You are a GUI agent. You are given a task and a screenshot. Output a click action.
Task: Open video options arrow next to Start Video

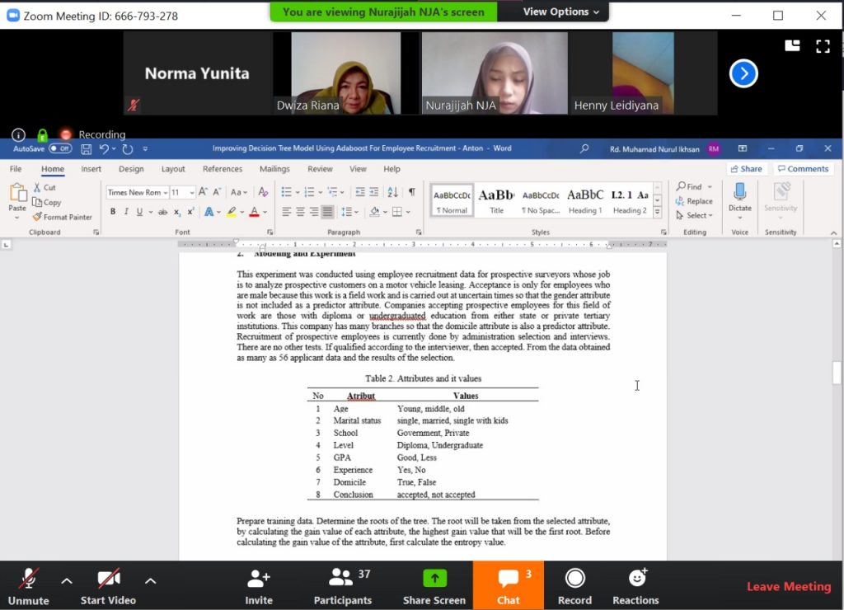[150, 580]
